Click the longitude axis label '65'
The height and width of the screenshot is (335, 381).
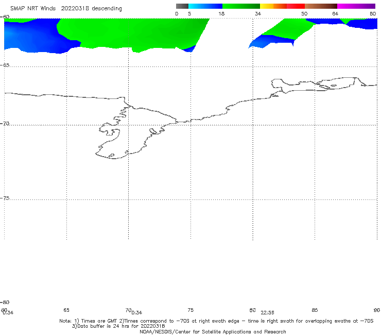coord(66,310)
